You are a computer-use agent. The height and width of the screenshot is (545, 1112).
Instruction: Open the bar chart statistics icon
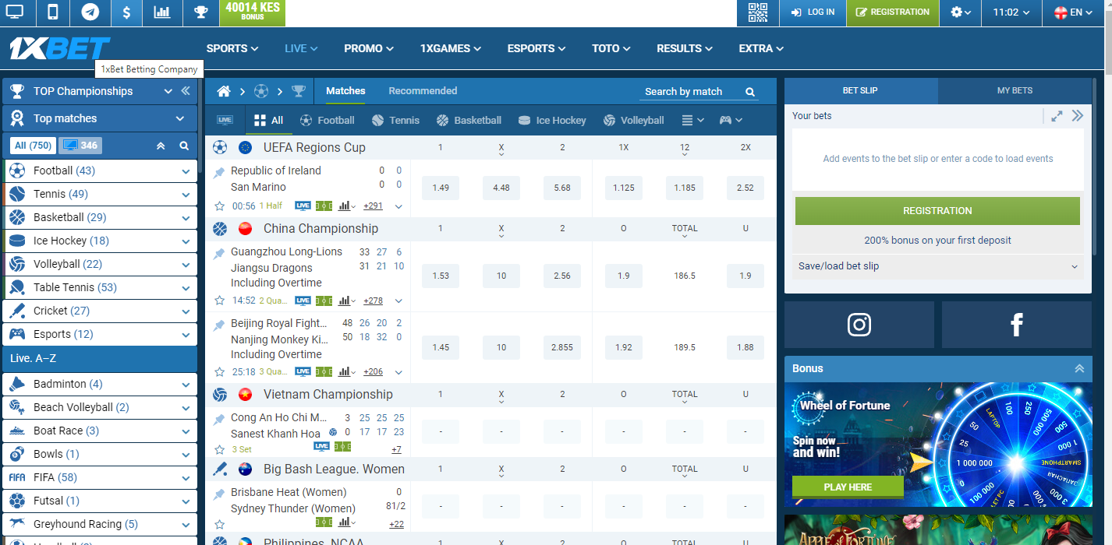tap(163, 12)
